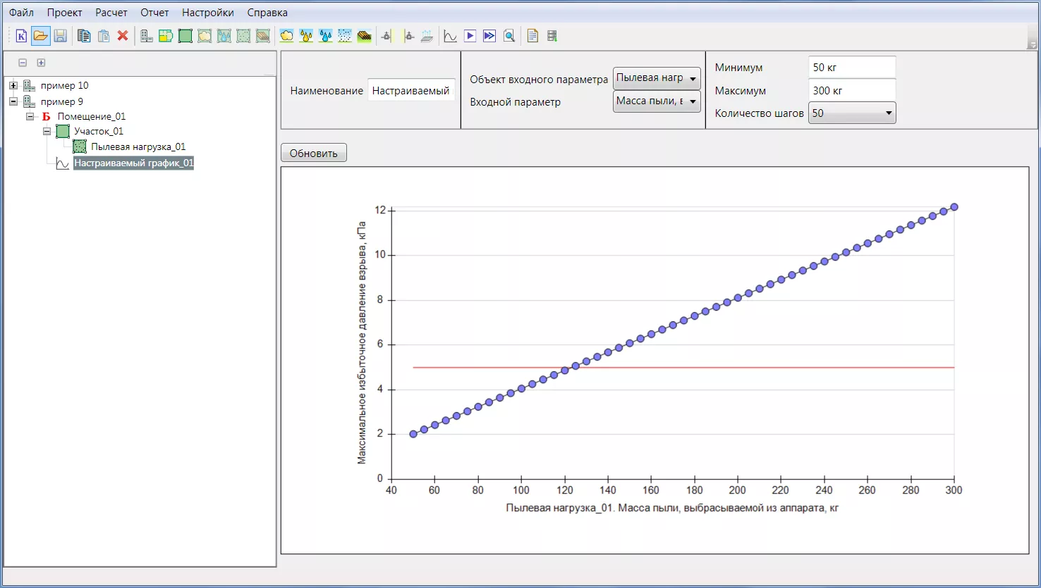Click the red X delete icon
The image size is (1041, 588).
tap(123, 36)
